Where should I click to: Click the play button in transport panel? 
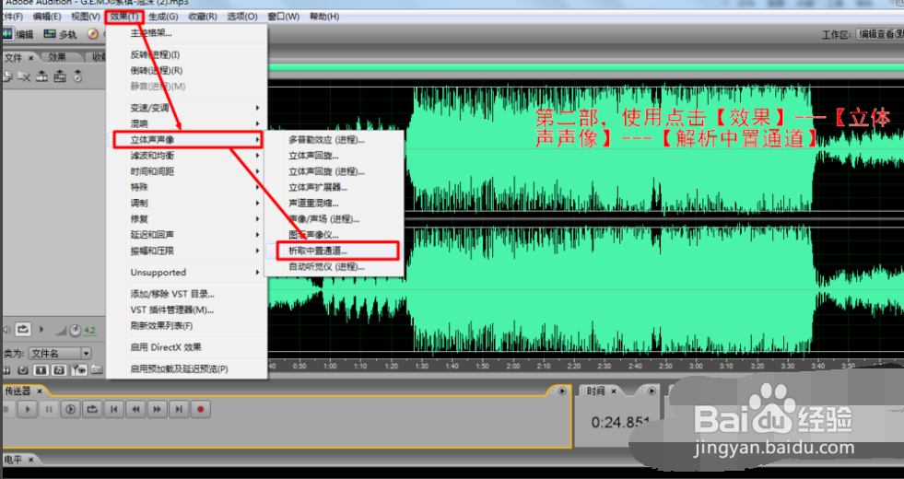pos(27,409)
